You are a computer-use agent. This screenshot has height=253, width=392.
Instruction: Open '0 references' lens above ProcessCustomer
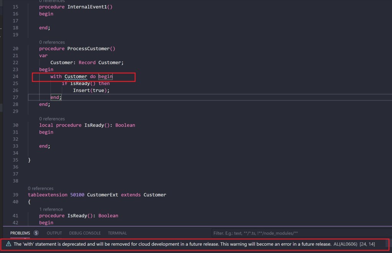pos(52,42)
